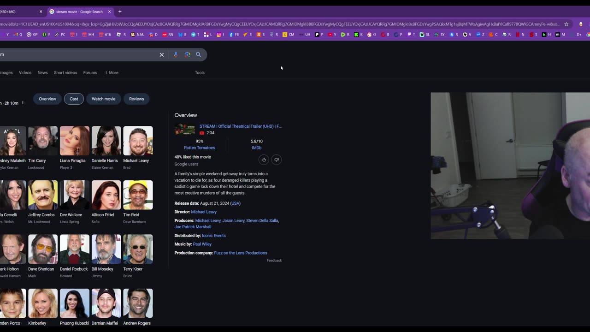Select Danielle Harris cast photo
The width and height of the screenshot is (590, 332).
click(x=106, y=141)
